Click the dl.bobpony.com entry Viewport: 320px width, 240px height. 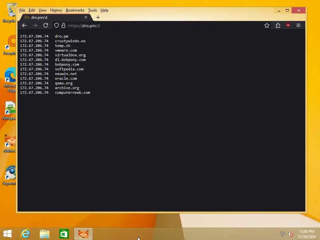click(x=70, y=60)
